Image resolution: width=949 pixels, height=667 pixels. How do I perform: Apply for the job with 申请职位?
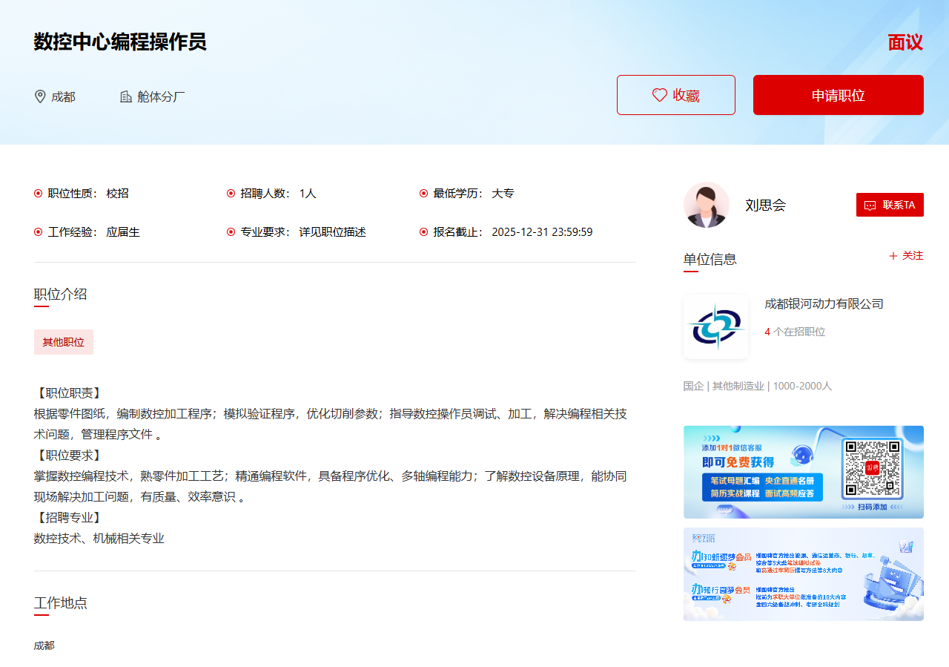(x=839, y=95)
